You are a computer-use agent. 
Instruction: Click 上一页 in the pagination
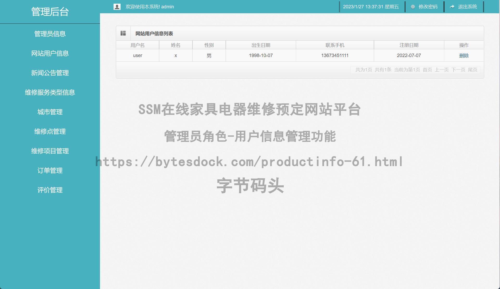coord(442,70)
